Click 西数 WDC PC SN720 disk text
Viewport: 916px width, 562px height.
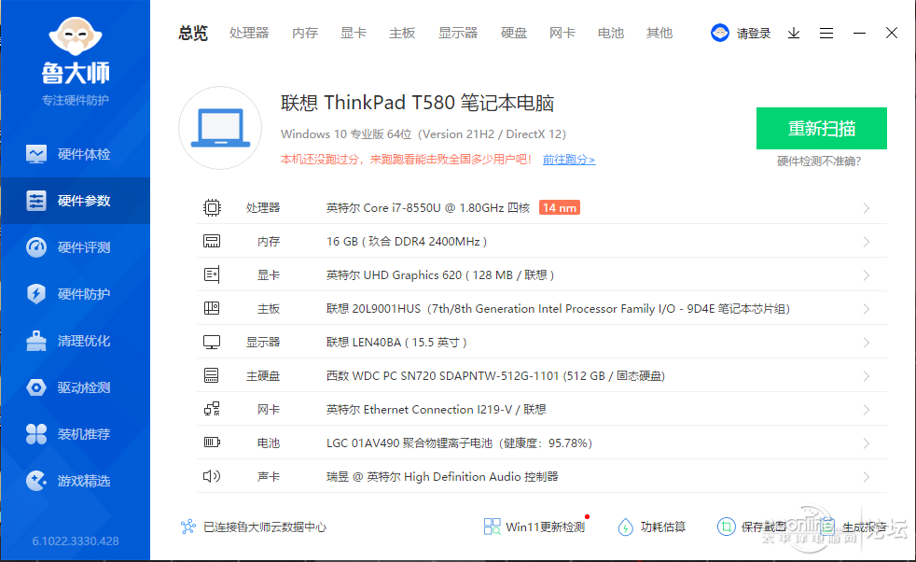(495, 376)
